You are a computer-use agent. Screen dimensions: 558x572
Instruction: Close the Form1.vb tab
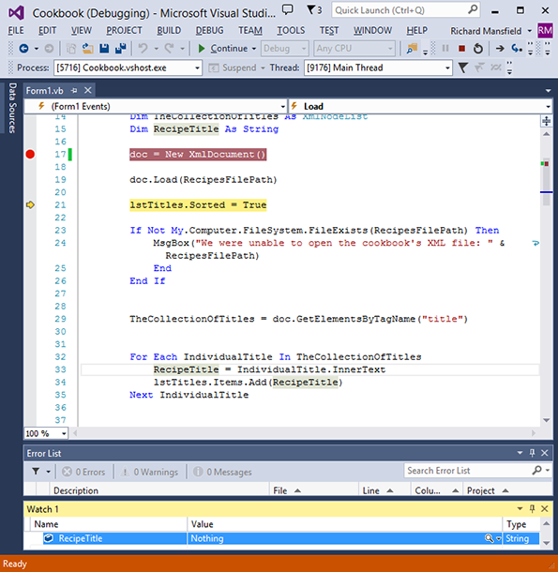[x=87, y=90]
